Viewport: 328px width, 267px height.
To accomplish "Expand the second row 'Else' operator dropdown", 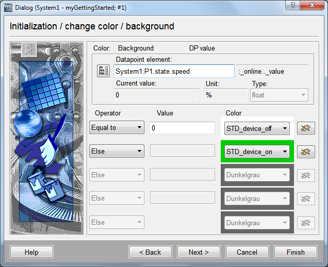I will click(x=117, y=152).
